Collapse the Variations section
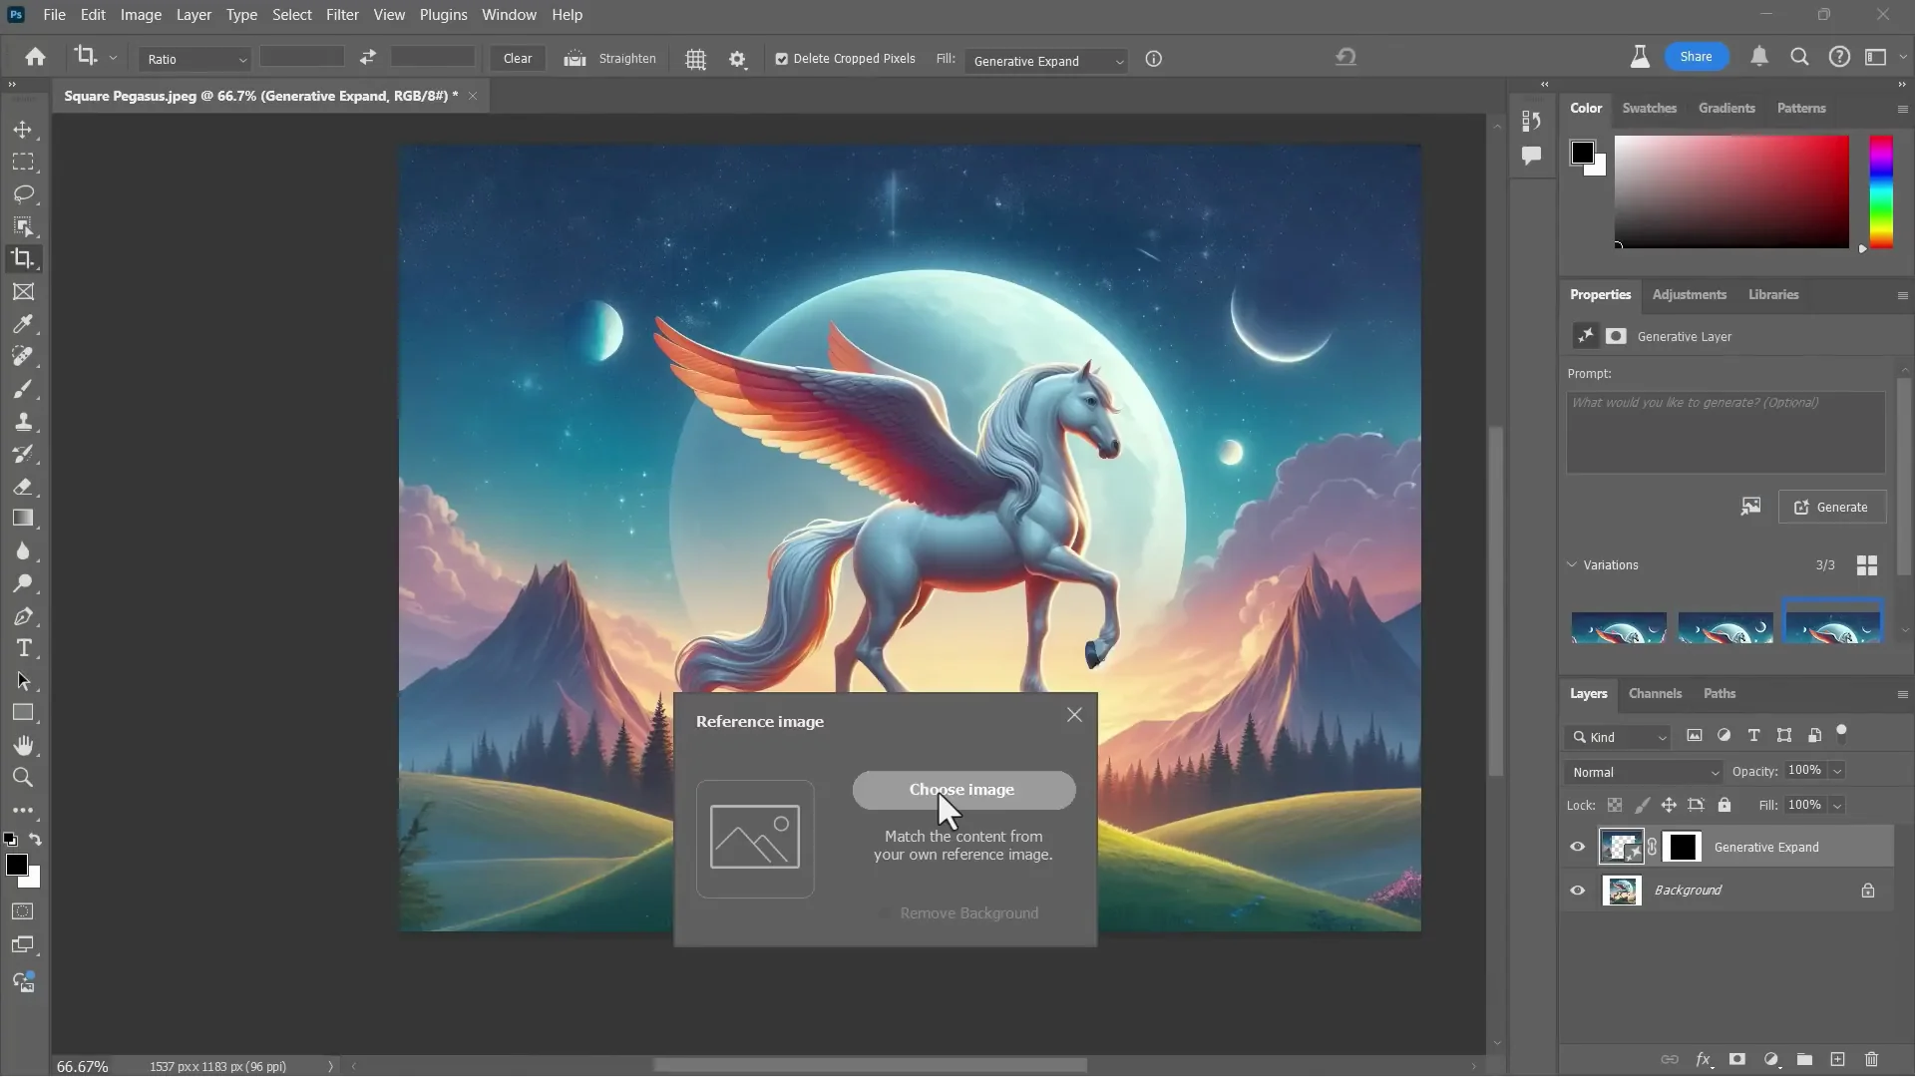 pyautogui.click(x=1573, y=565)
